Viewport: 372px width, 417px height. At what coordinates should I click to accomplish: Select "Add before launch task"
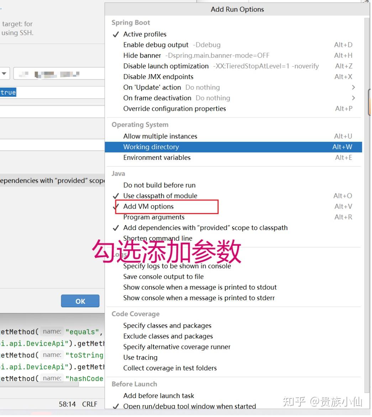pos(159,396)
